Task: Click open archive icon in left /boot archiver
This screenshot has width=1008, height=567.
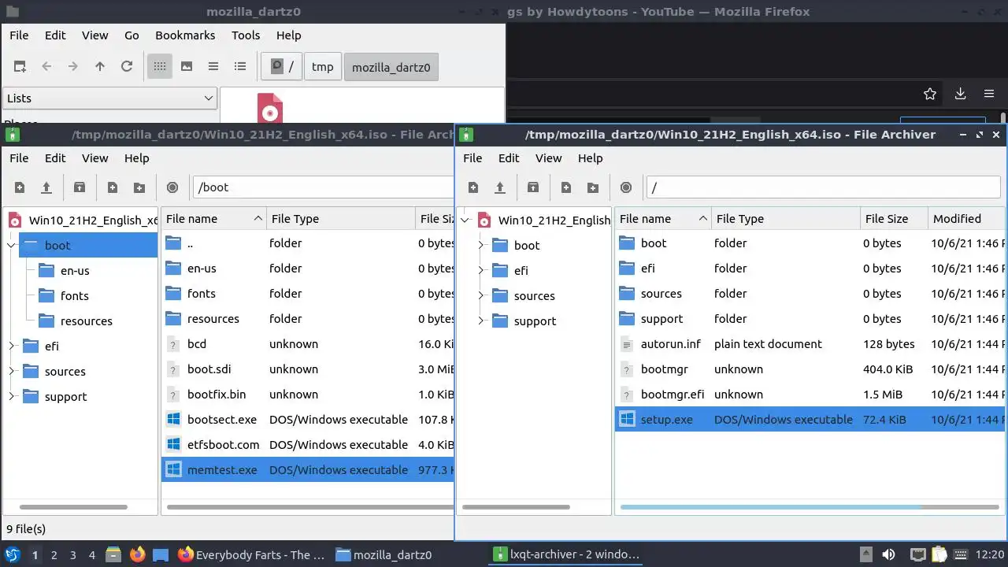Action: 46,187
